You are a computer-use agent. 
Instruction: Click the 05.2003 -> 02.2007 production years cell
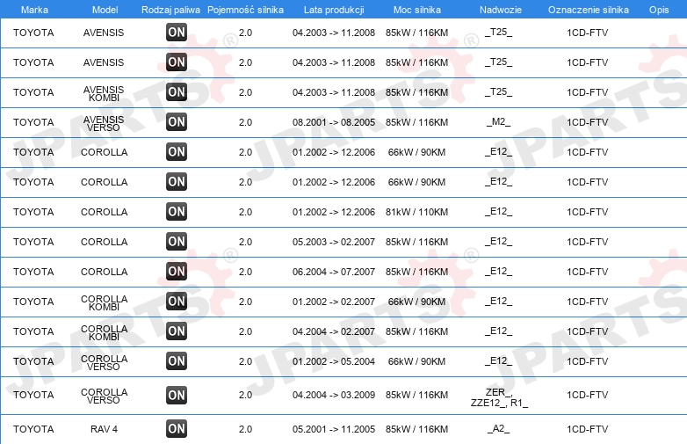(x=334, y=242)
